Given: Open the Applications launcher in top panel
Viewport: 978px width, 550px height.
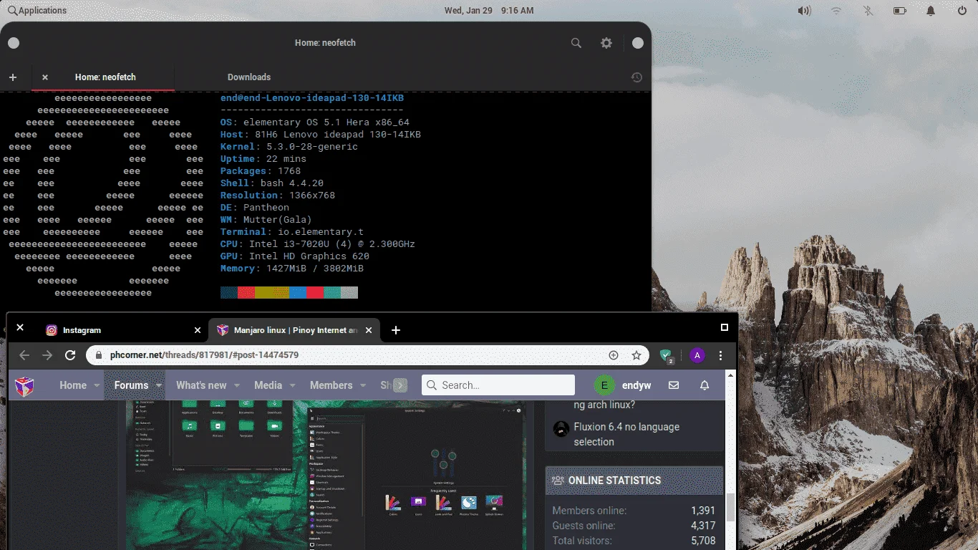Looking at the screenshot, I should tap(37, 11).
